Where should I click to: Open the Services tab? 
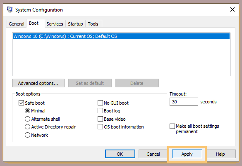55,24
